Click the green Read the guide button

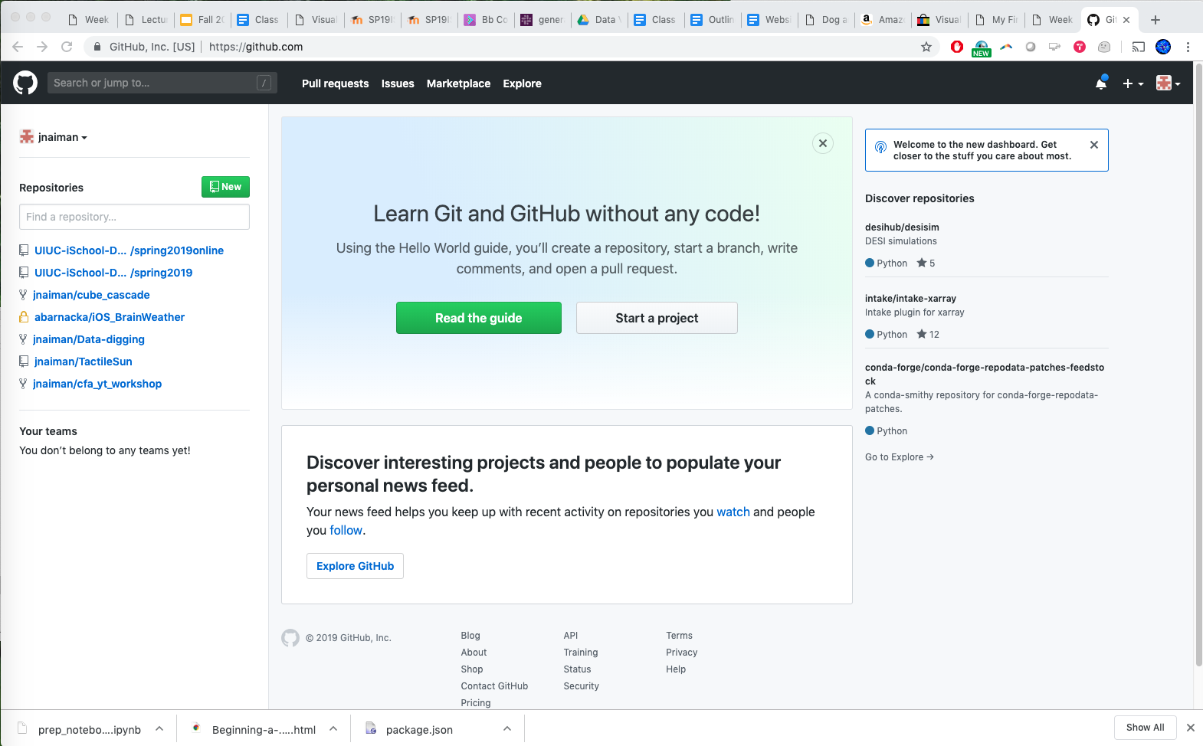click(479, 318)
